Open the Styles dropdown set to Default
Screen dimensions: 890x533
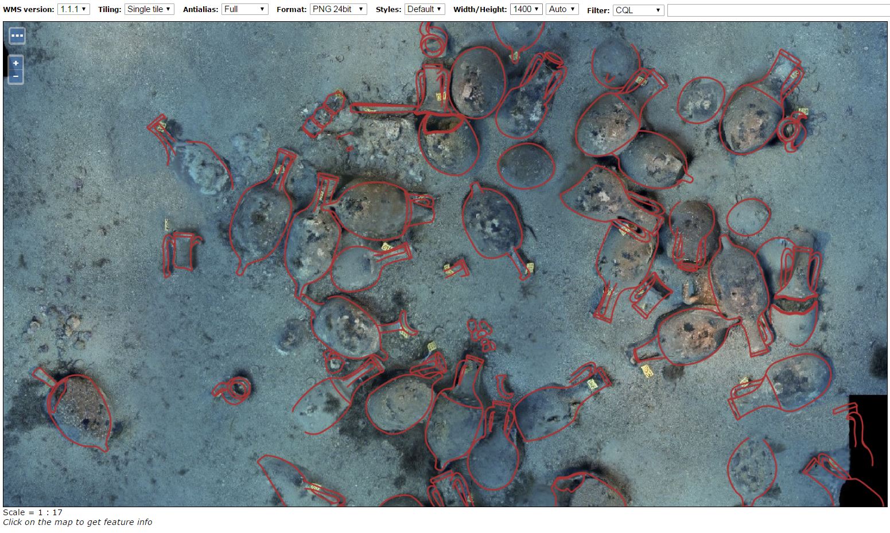point(425,9)
